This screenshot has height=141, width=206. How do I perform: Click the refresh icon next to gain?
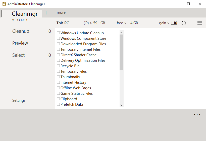184,23
